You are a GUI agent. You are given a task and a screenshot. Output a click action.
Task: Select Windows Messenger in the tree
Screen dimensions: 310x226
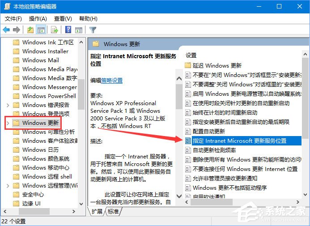(50, 87)
